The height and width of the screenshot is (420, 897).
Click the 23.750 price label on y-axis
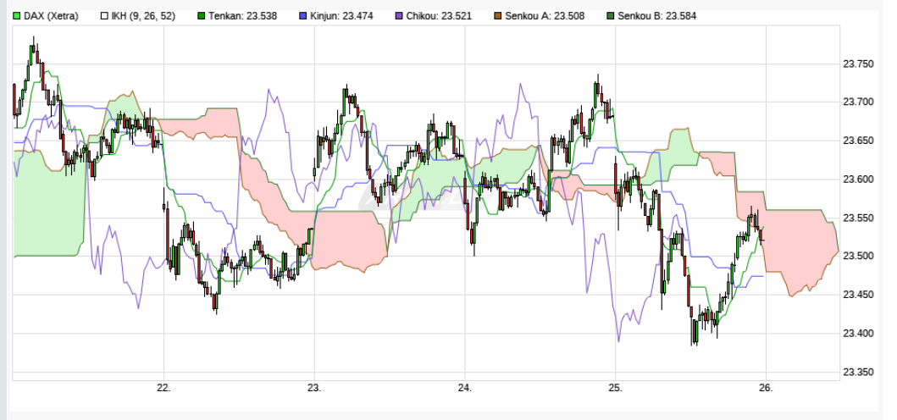[859, 64]
